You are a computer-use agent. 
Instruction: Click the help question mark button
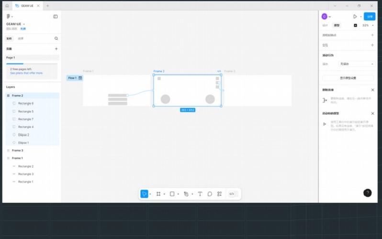pyautogui.click(x=367, y=193)
